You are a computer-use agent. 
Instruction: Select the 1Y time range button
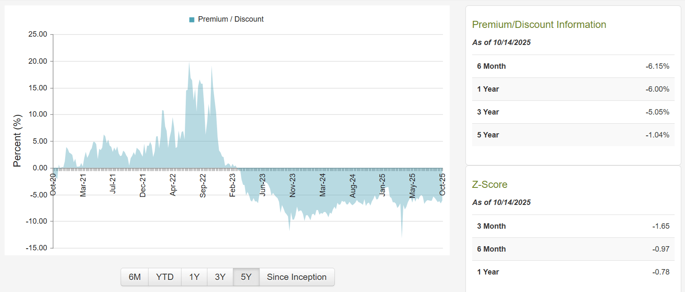(194, 277)
